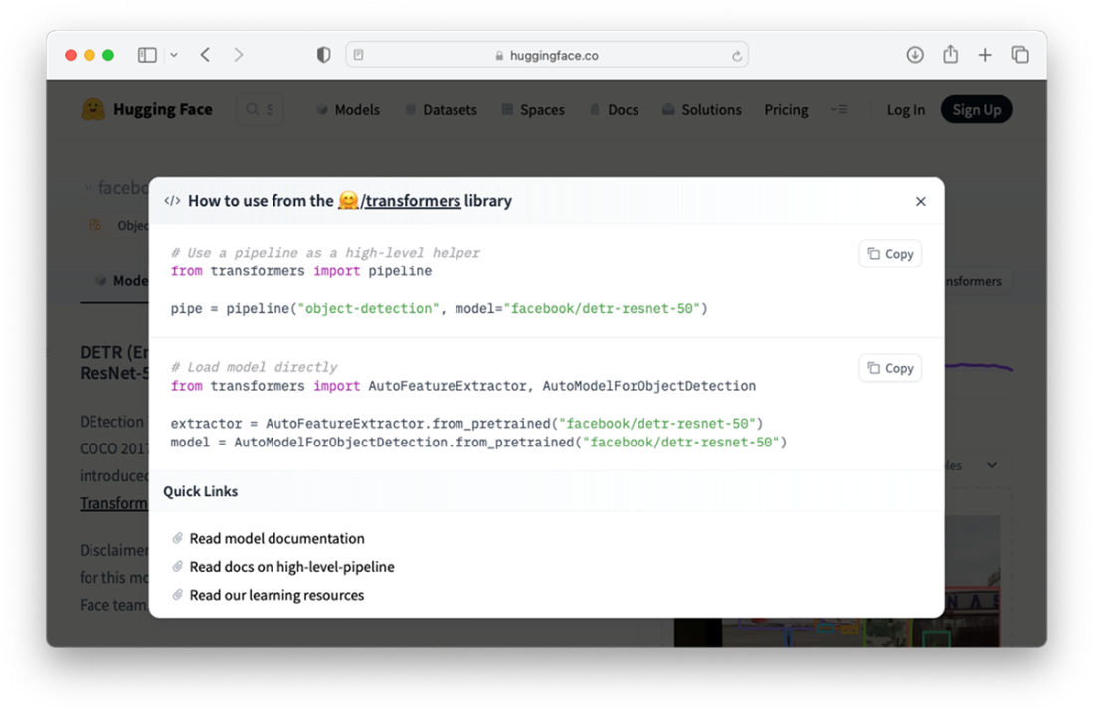Open the transformers library link

pos(410,201)
